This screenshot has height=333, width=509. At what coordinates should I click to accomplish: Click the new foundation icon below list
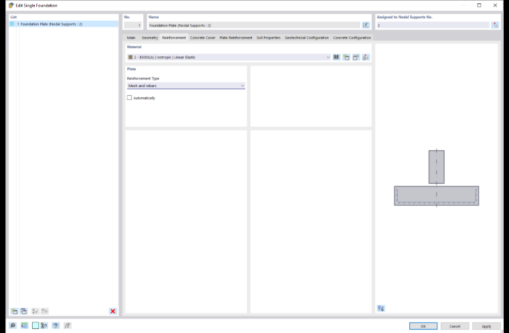click(x=14, y=312)
